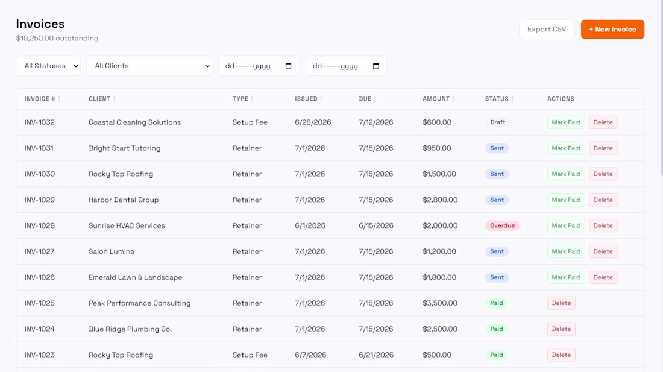Expand the All Statuses dropdown
The image size is (663, 372).
pos(48,66)
